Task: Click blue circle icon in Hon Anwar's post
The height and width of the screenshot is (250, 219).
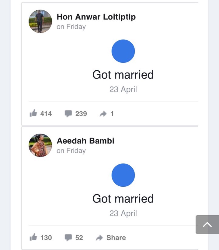Action: [x=123, y=51]
